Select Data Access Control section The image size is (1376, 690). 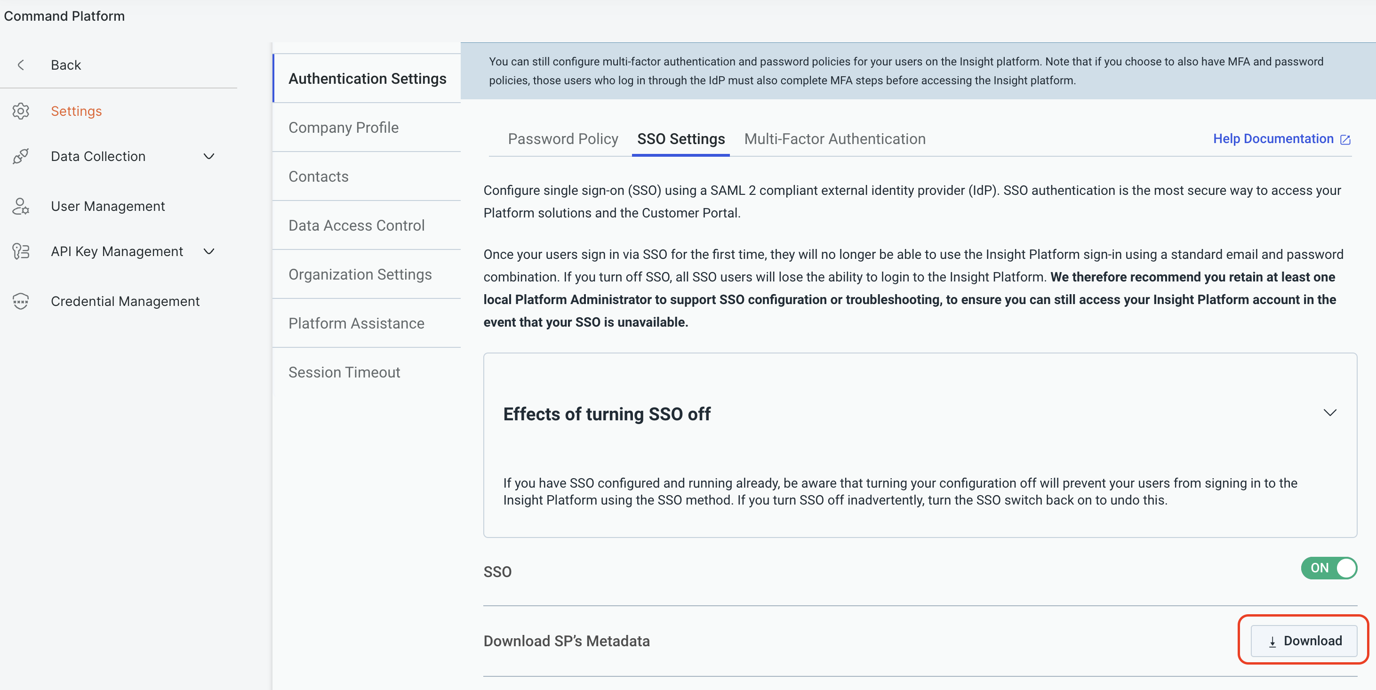356,225
